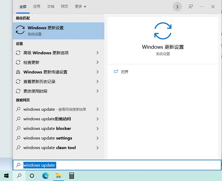Open the three-dots options menu
222x181 pixels.
[x=202, y=7]
